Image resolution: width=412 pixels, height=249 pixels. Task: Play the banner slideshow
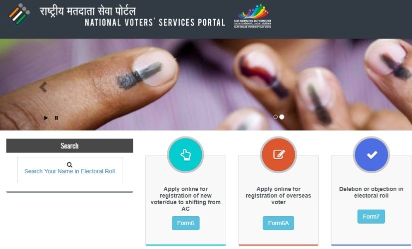point(46,118)
